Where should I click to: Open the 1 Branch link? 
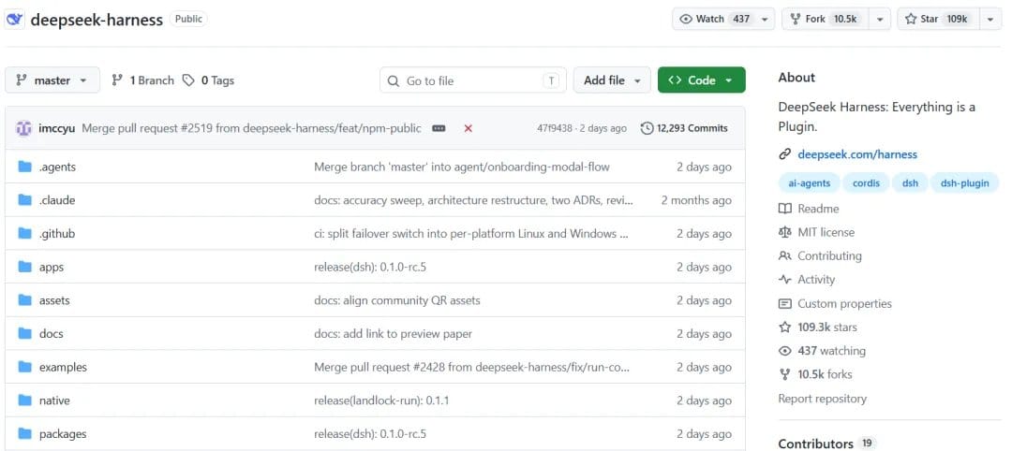point(142,80)
